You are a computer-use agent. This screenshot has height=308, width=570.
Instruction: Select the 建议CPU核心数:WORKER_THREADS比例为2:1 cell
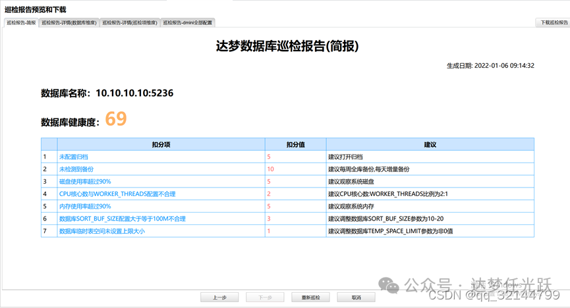[430, 194]
